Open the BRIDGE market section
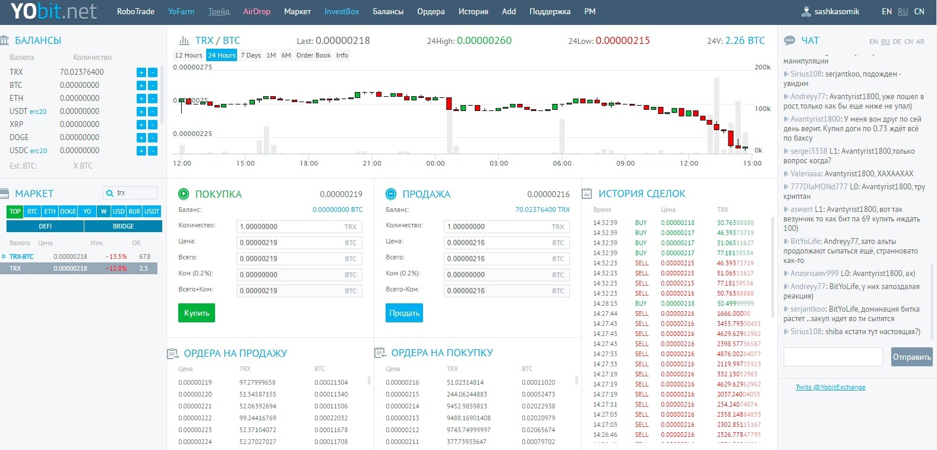The image size is (937, 450). 123,226
